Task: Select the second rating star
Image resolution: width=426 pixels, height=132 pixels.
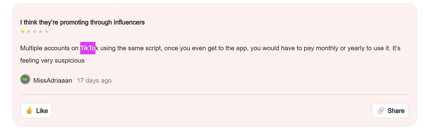Action: tap(29, 31)
